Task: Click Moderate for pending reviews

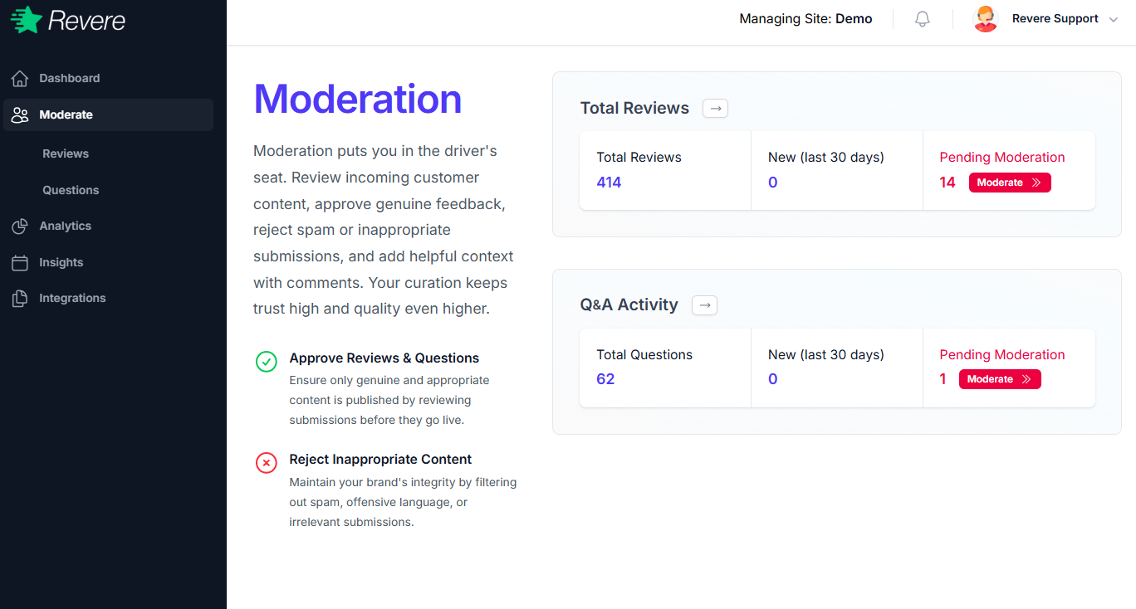Action: tap(1010, 182)
